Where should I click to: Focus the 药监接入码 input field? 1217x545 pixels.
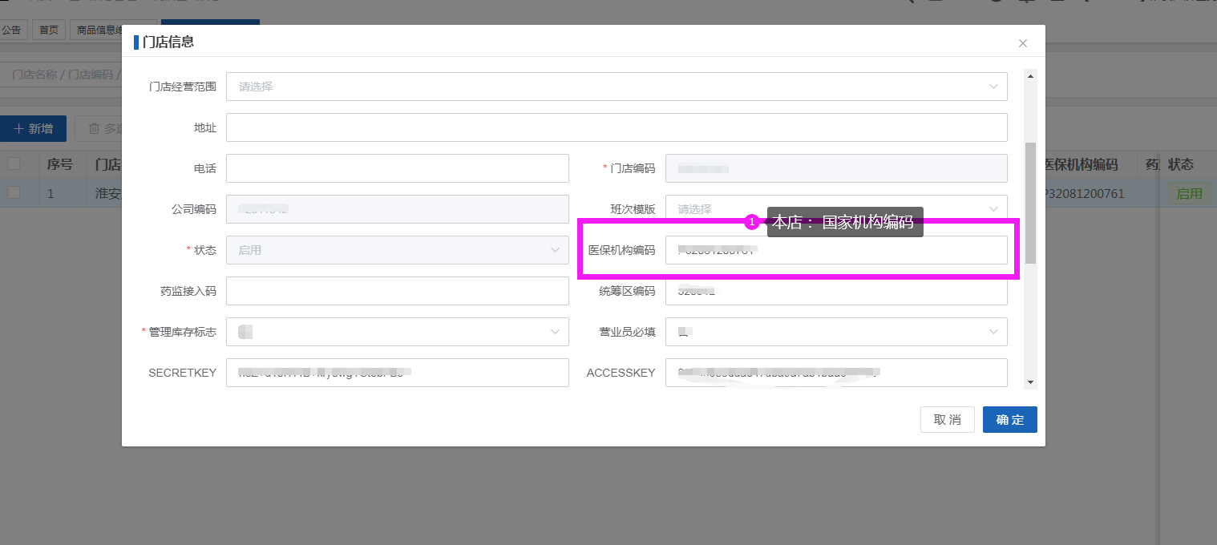click(398, 291)
